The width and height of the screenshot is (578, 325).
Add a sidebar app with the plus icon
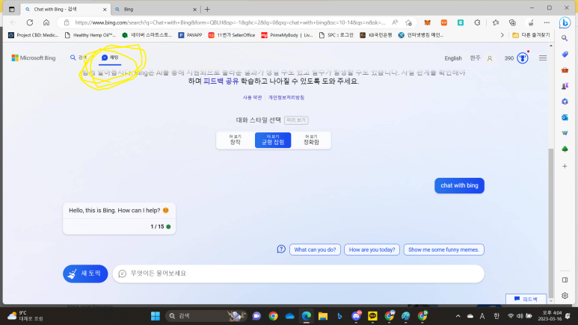point(565,166)
